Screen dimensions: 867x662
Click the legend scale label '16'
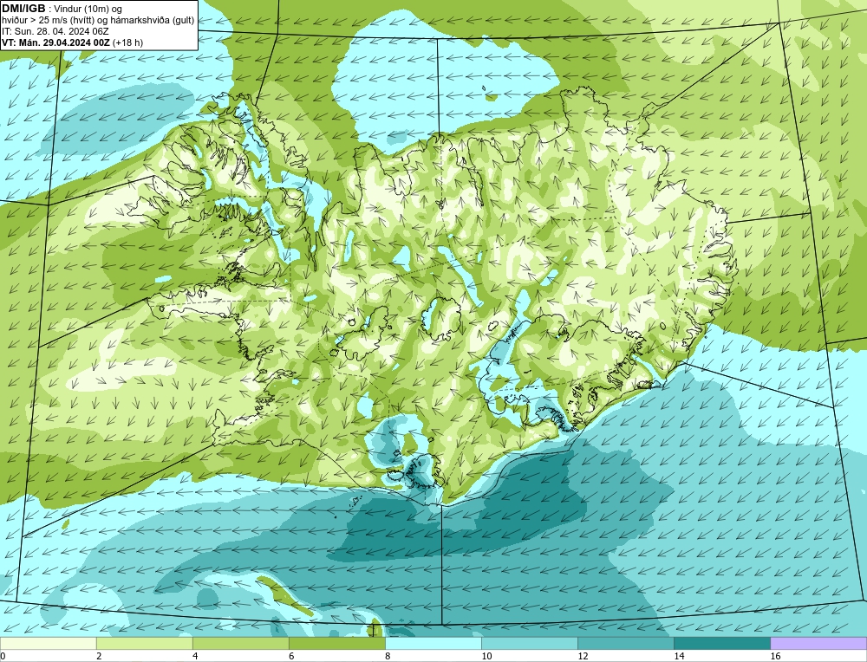(775, 656)
